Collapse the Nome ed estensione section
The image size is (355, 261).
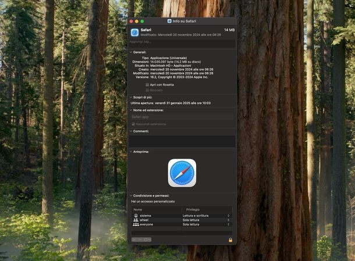(x=131, y=110)
